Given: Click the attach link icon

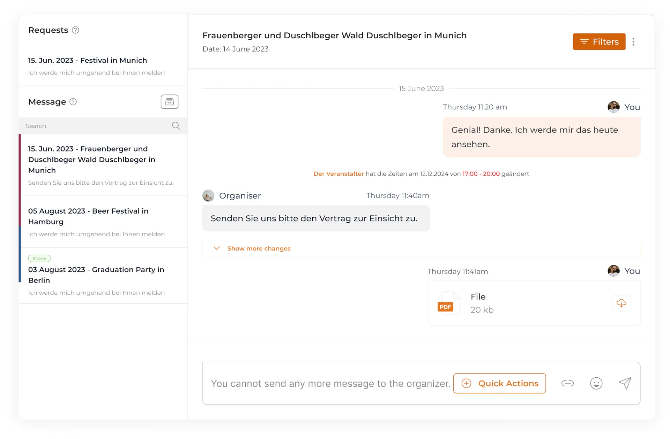Looking at the screenshot, I should point(567,383).
